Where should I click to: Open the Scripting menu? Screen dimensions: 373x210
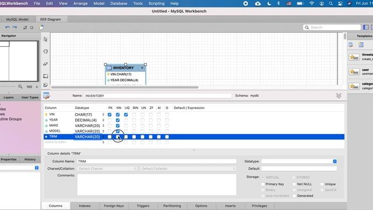156,3
